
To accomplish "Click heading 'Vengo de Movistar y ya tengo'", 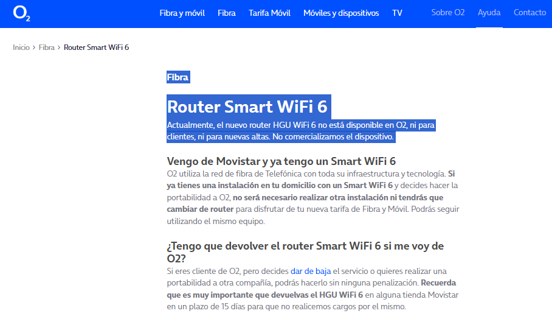I will 281,161.
